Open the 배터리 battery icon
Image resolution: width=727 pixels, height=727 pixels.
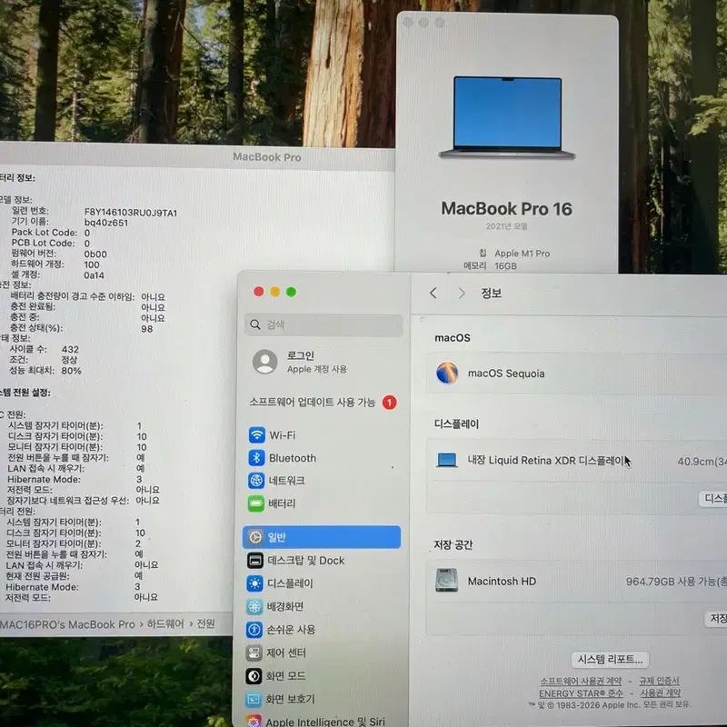[x=256, y=503]
